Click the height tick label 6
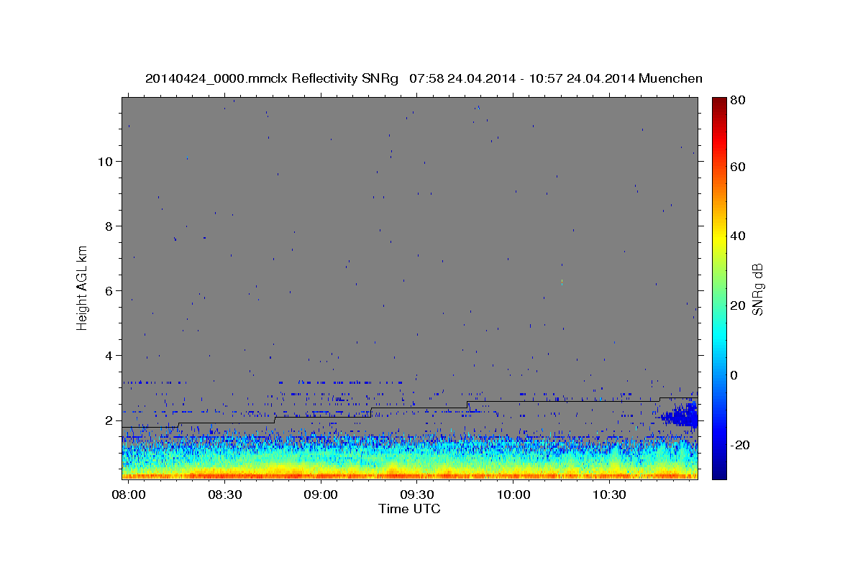This screenshot has height=575, width=863. click(x=109, y=290)
